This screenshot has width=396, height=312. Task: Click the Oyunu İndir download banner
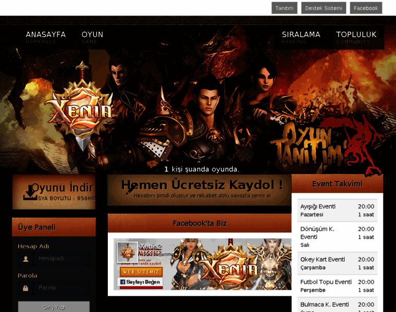coord(54,192)
